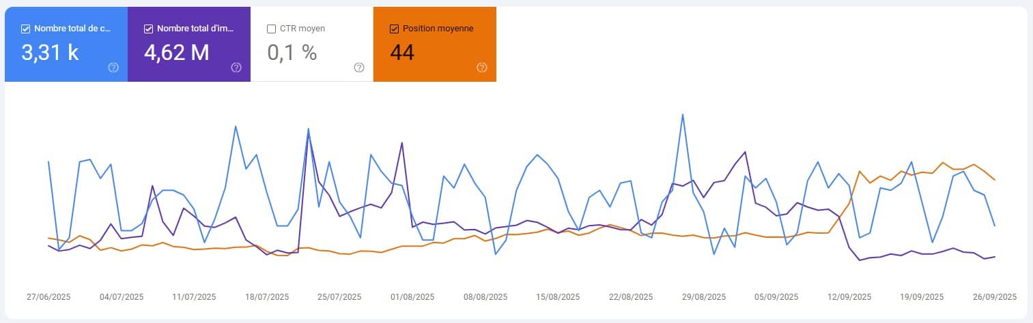Click the 27/06/2025 date label
The height and width of the screenshot is (323, 1033).
(x=48, y=297)
